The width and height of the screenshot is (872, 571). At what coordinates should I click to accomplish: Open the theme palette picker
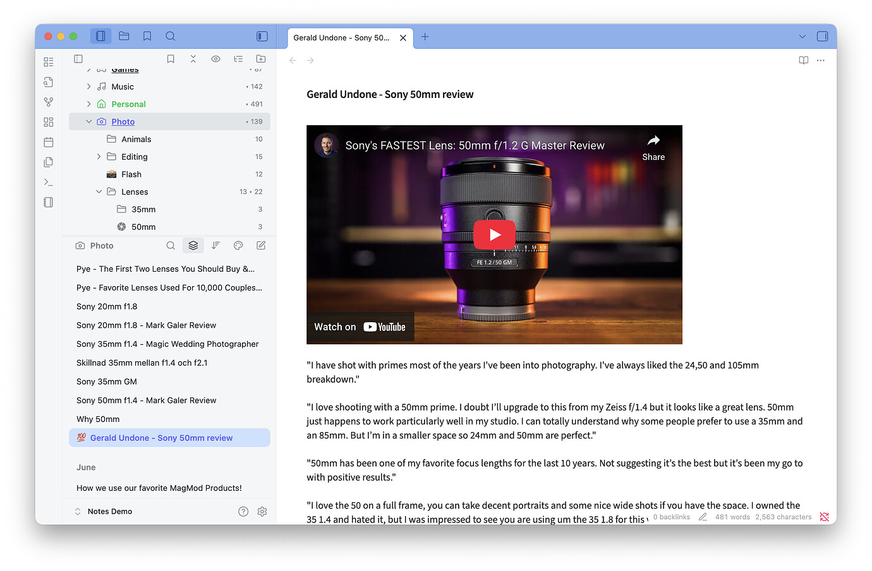(238, 245)
